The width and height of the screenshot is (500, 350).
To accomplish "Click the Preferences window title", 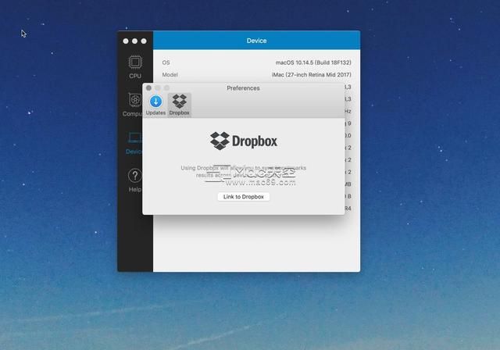I will [243, 88].
